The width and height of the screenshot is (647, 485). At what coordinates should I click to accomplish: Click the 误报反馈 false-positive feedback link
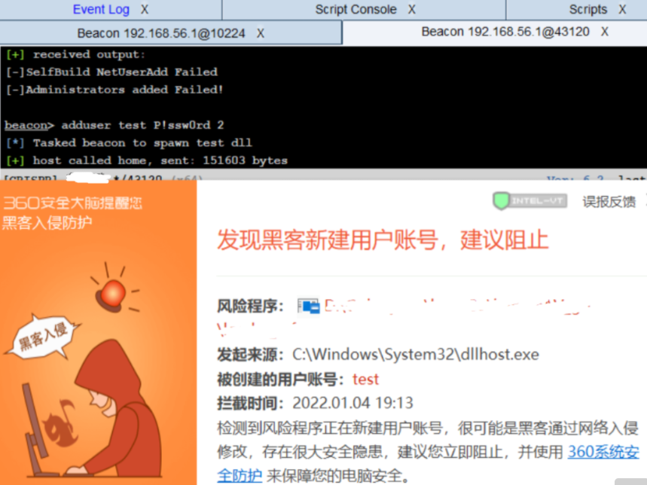(609, 202)
